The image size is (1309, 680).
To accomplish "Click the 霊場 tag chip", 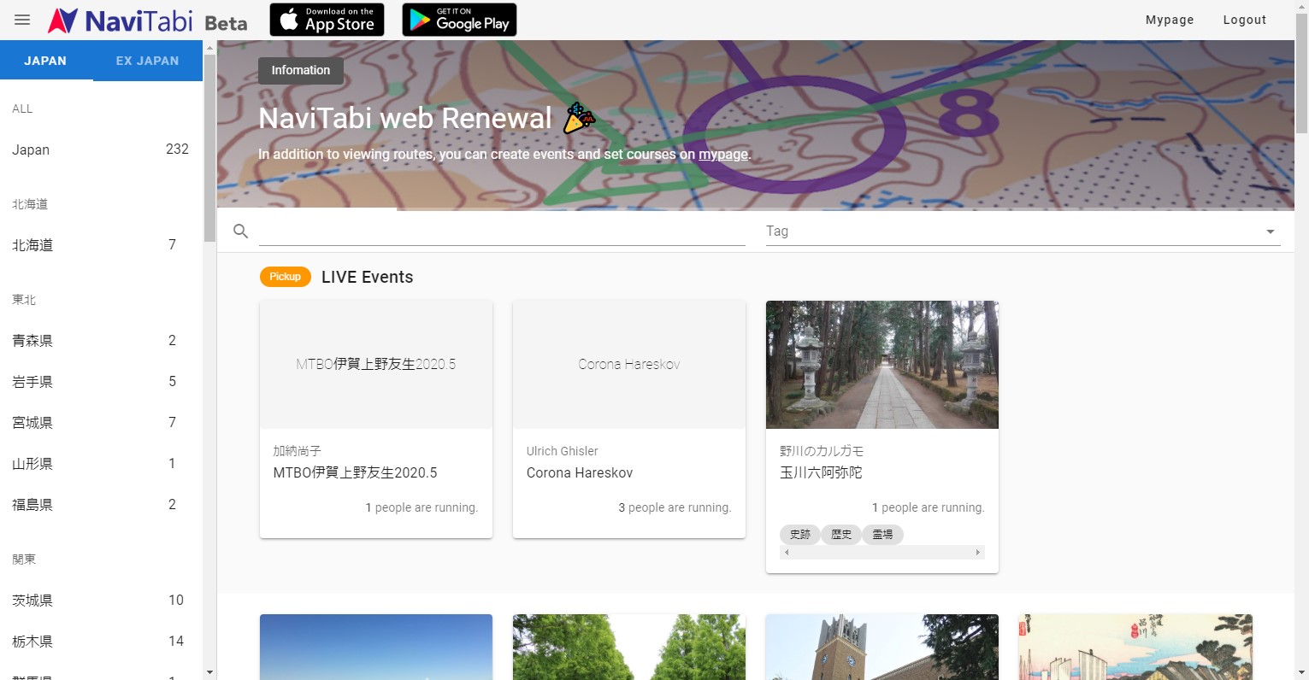I will click(x=882, y=535).
